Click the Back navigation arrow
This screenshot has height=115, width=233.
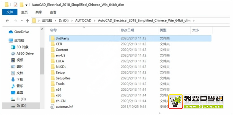7,21
